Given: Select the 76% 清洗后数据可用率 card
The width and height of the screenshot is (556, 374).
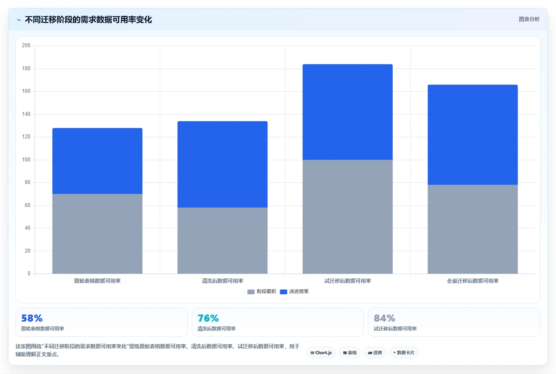Looking at the screenshot, I should point(278,322).
